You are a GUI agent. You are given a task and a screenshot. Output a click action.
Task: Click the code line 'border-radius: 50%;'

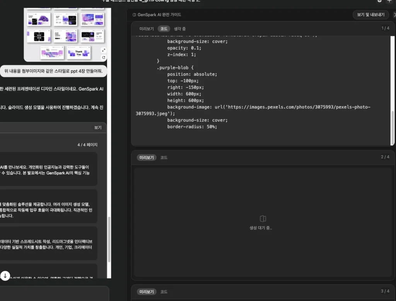(192, 127)
